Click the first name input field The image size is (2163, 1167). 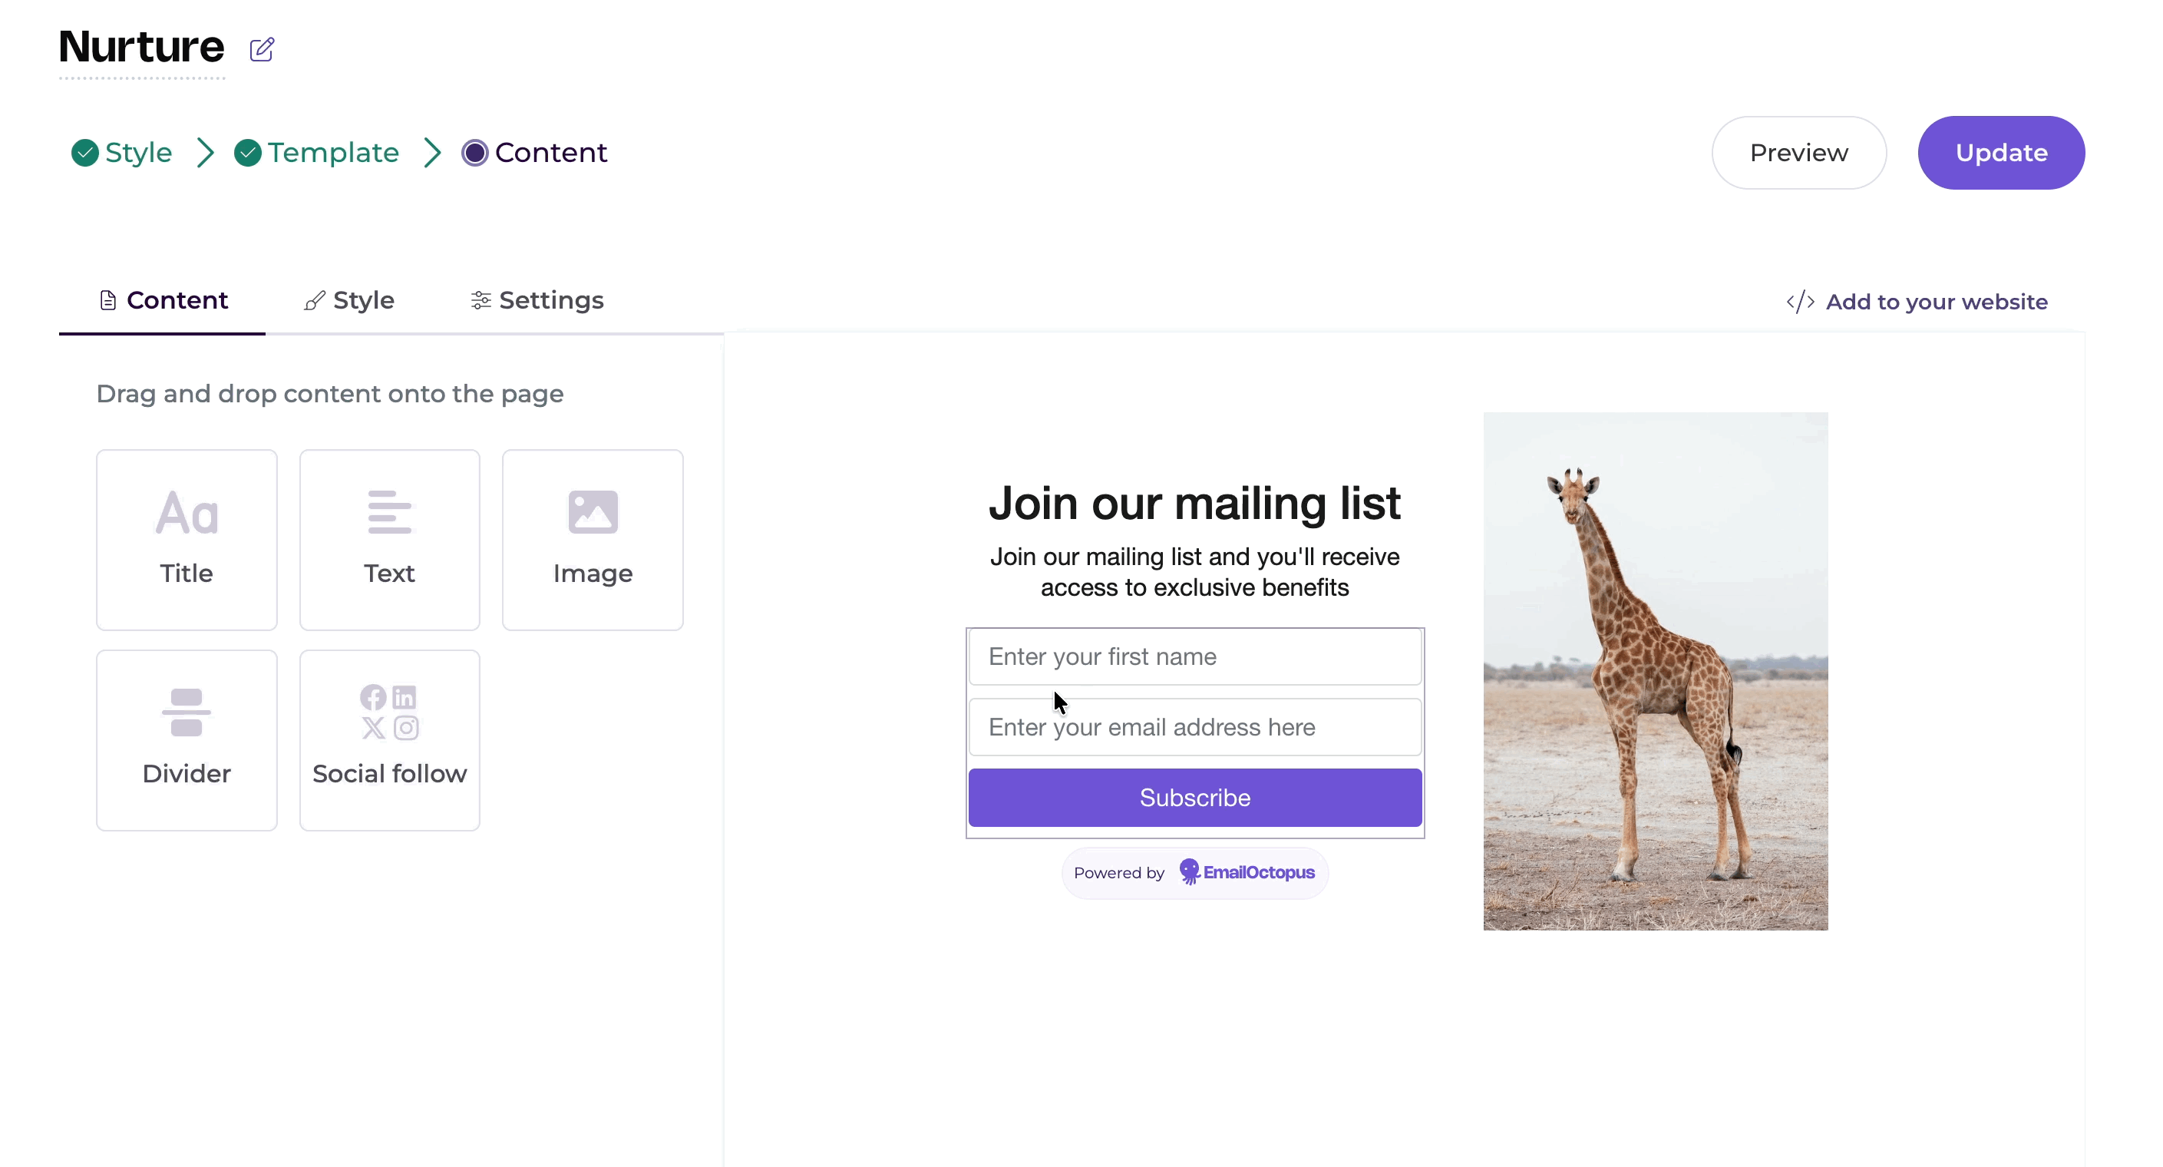pos(1195,656)
